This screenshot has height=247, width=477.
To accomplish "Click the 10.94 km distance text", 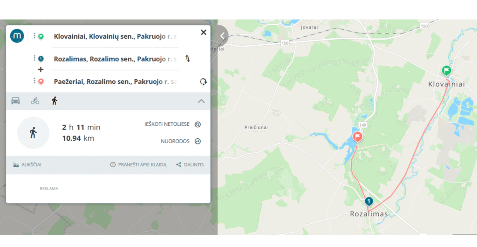I will pos(78,138).
